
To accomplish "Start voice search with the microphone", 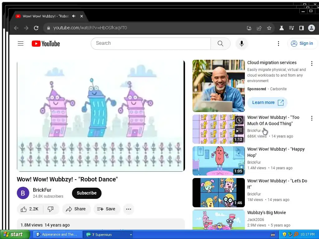I will [242, 43].
